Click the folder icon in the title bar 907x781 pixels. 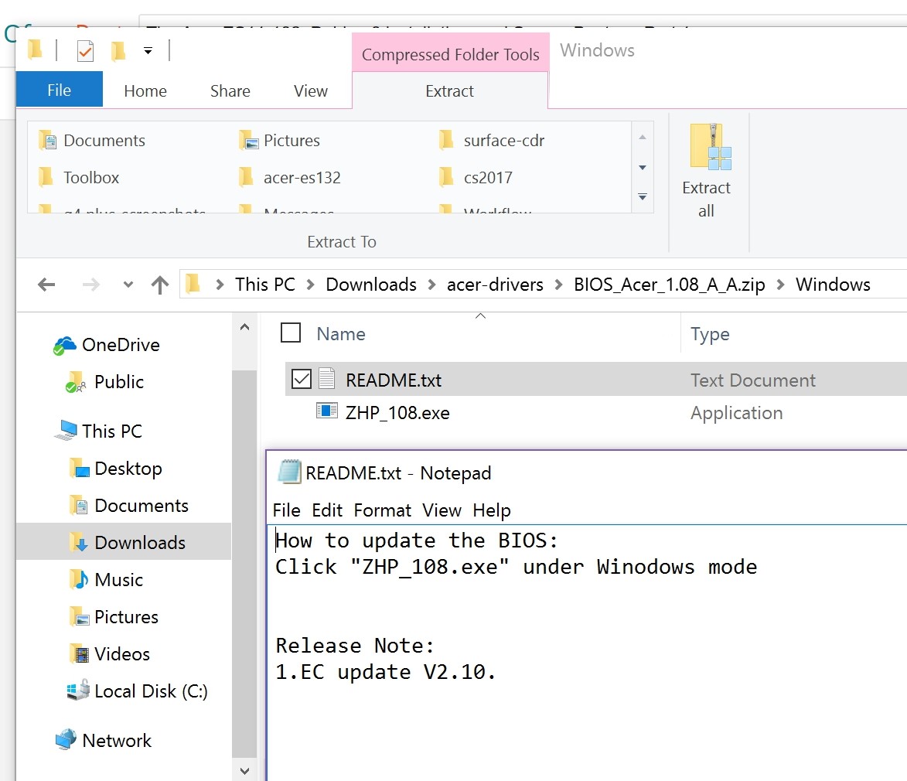pos(35,49)
